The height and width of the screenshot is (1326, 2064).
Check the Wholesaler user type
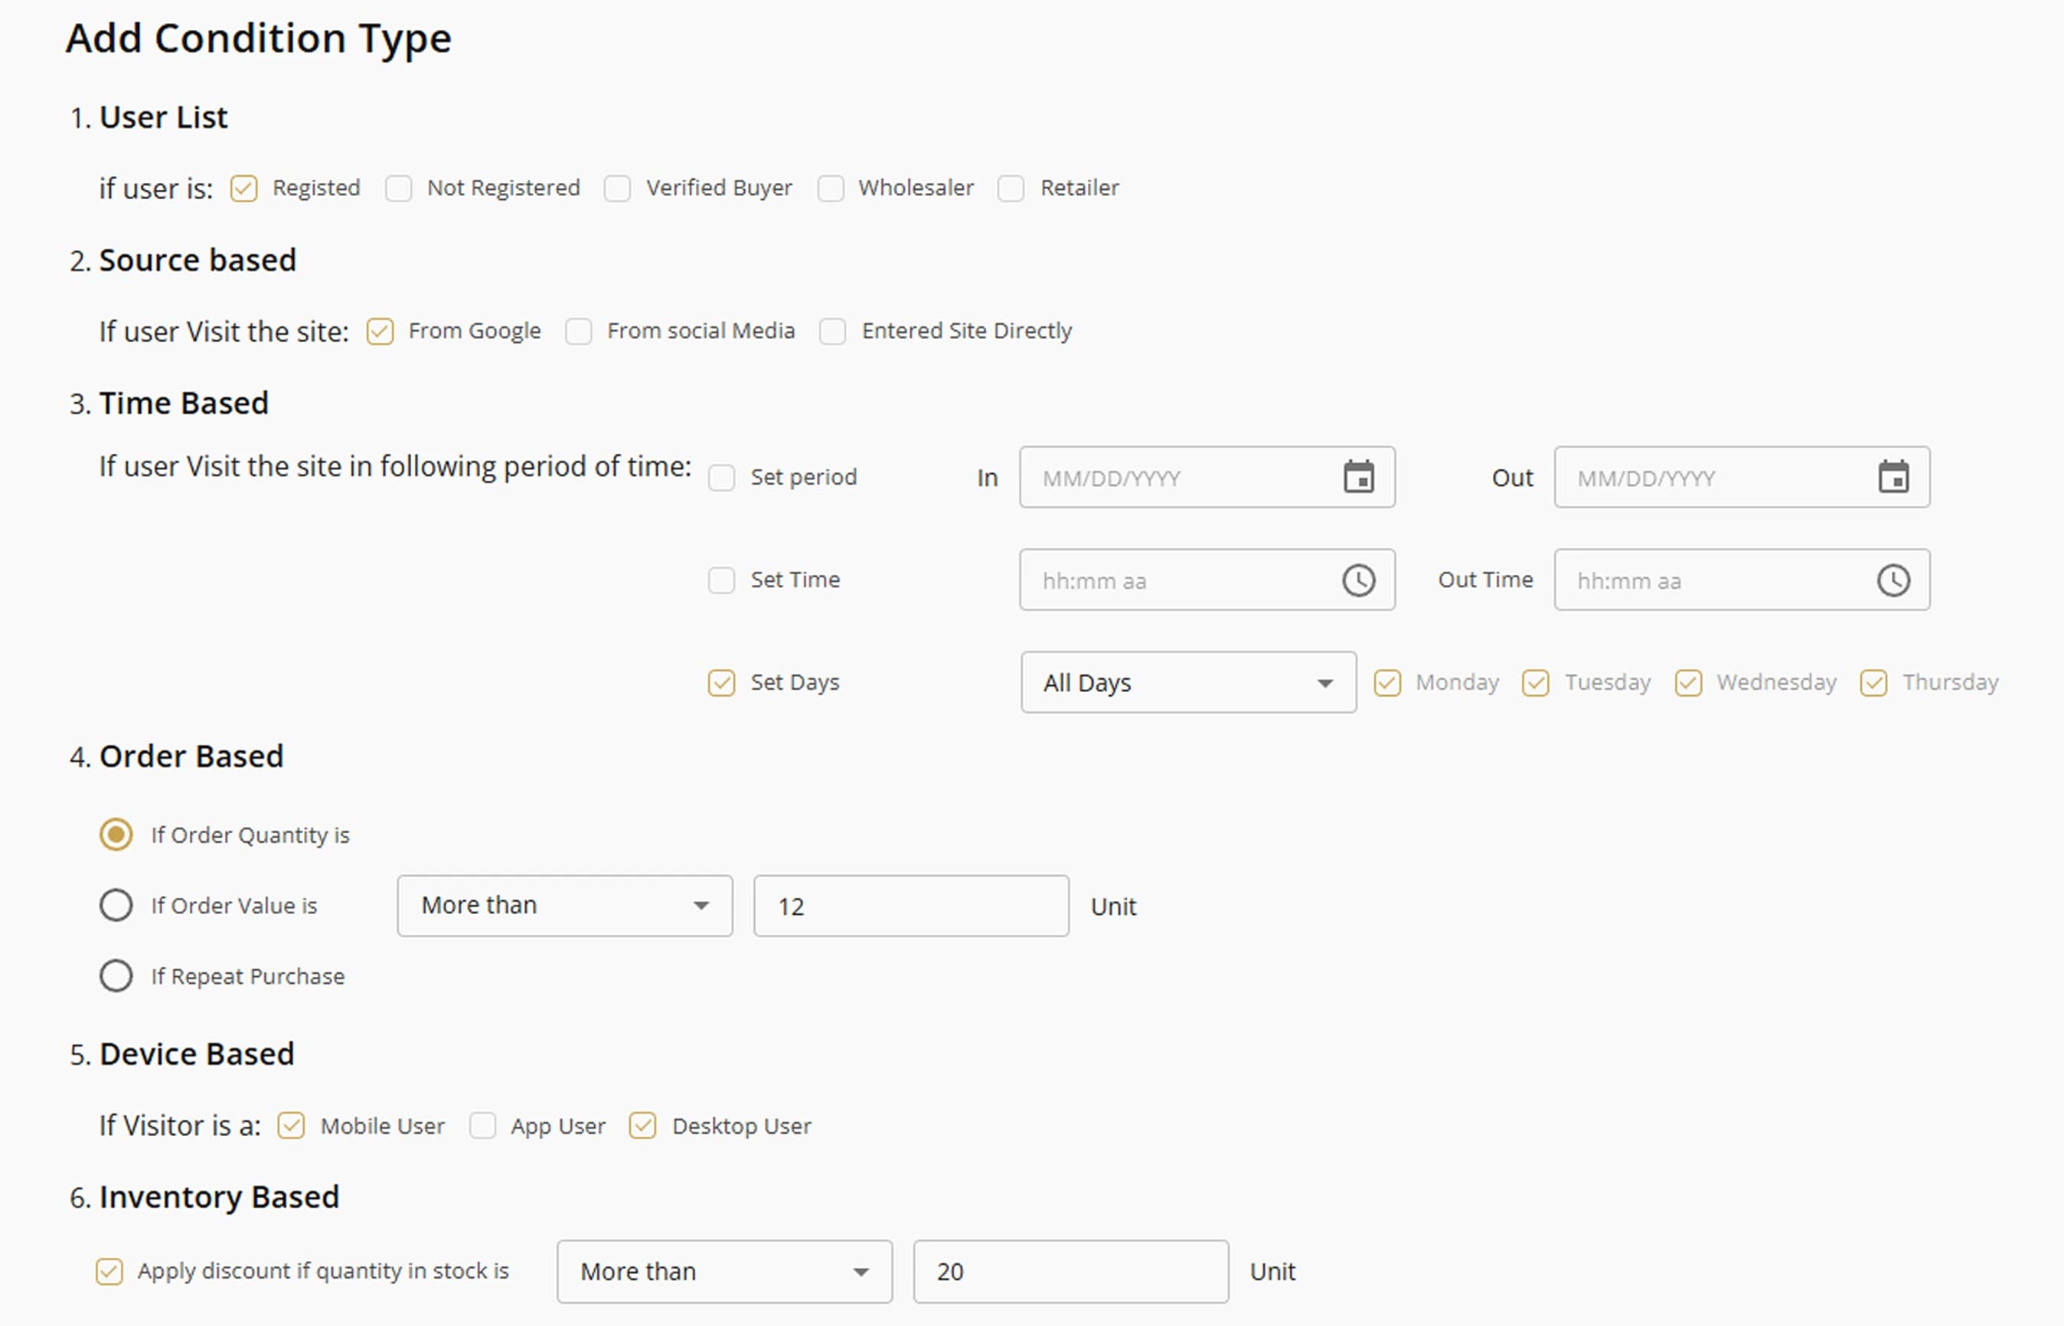click(x=830, y=188)
